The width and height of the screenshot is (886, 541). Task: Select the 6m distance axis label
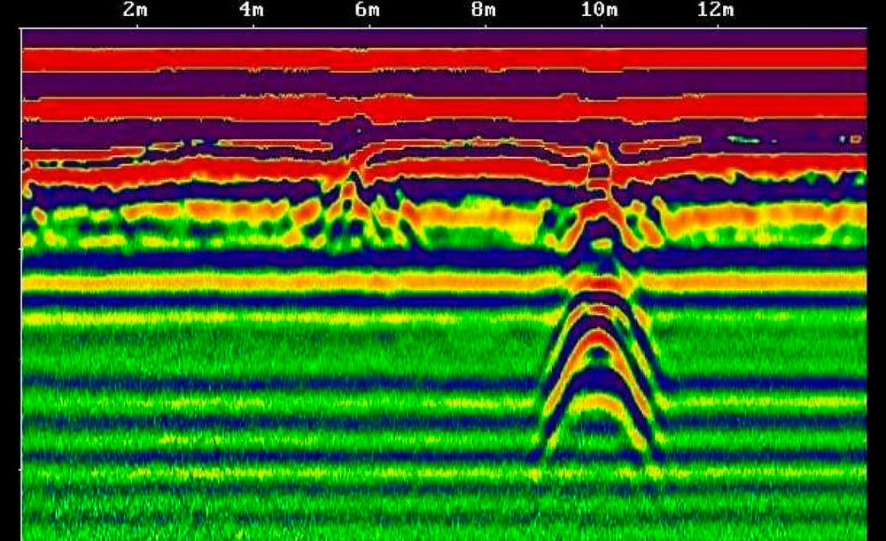click(367, 11)
